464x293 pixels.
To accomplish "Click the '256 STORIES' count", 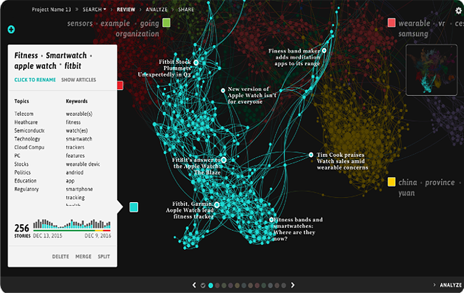I will point(22,231).
